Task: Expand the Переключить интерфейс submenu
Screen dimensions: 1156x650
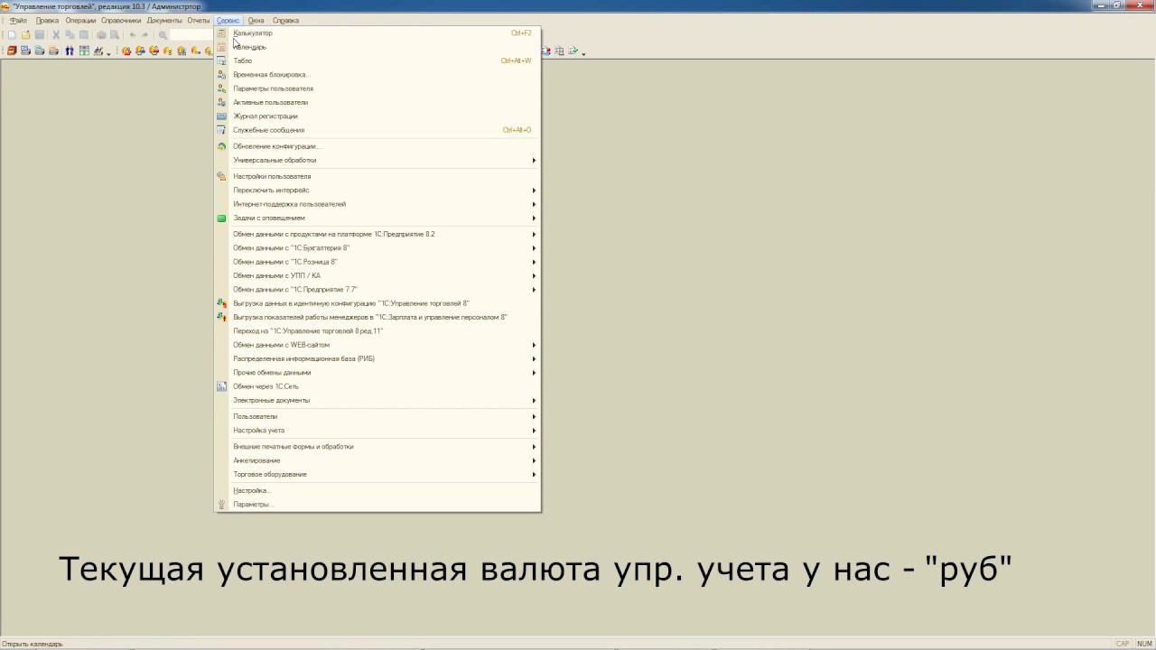Action: point(378,190)
